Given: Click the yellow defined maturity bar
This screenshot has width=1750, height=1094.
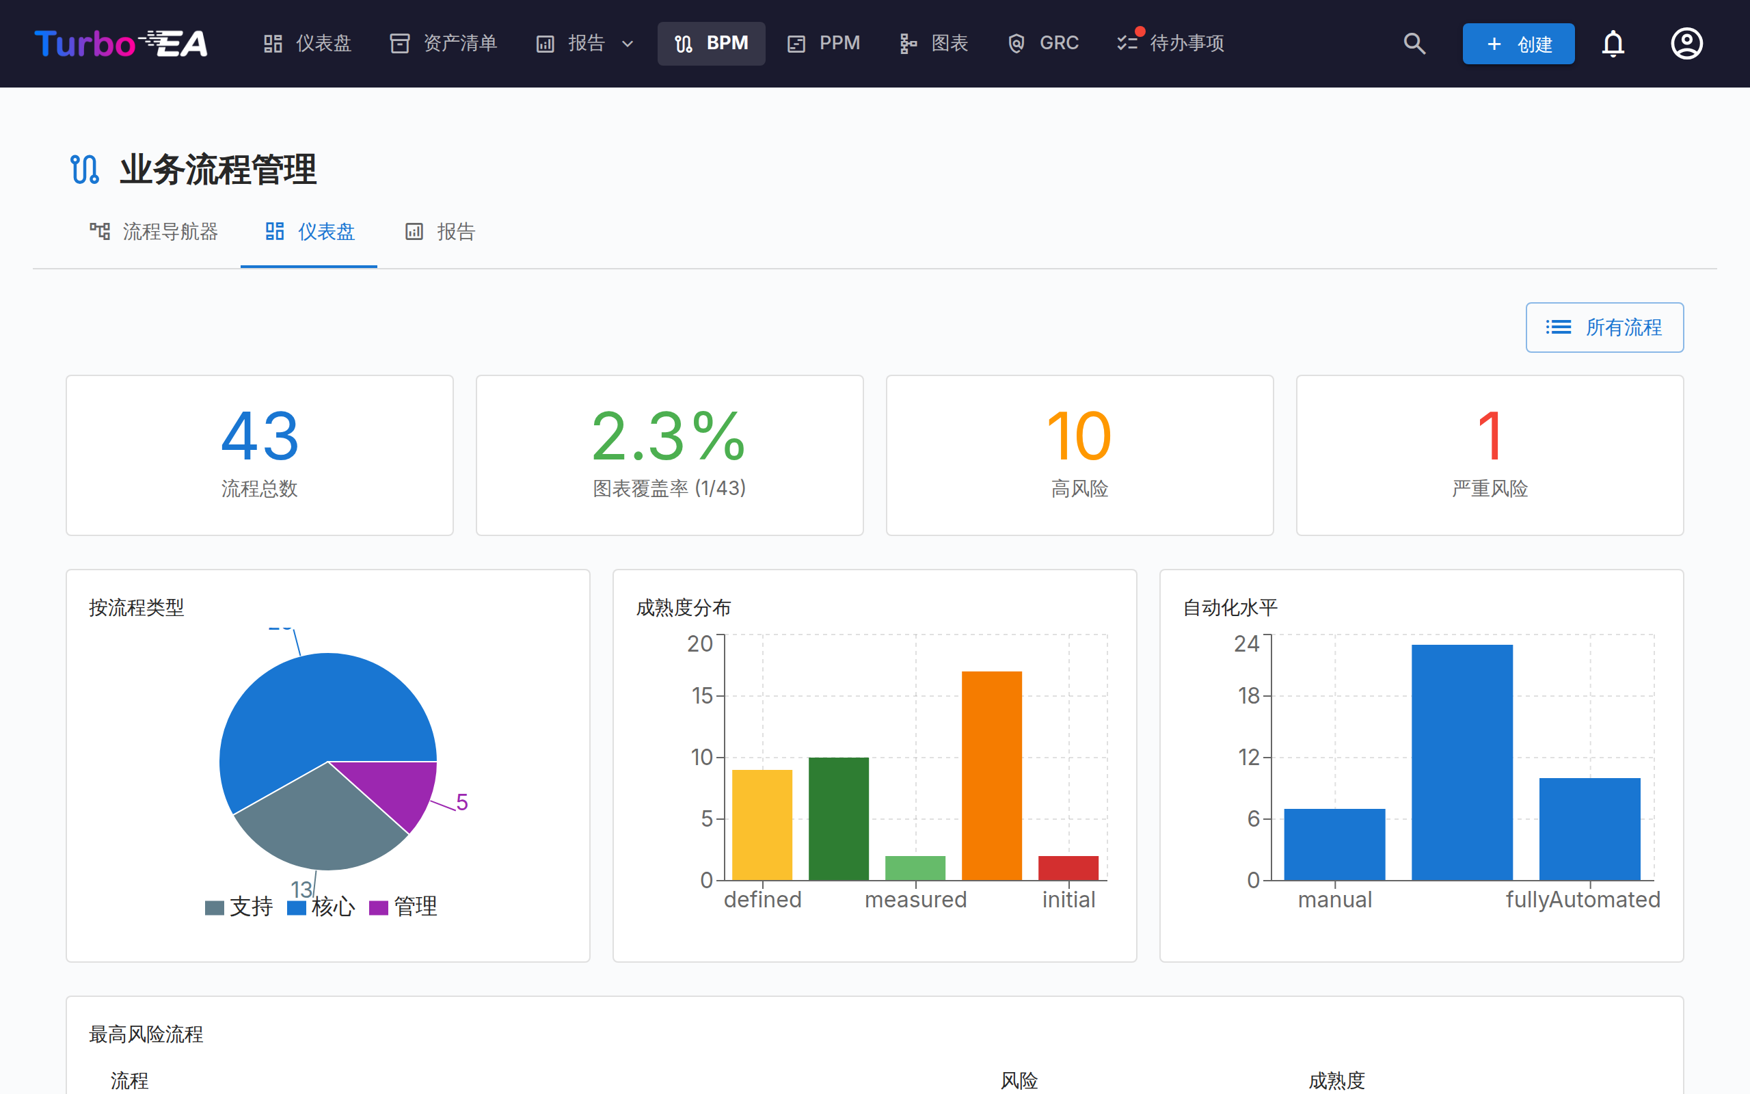Looking at the screenshot, I should pos(762,825).
